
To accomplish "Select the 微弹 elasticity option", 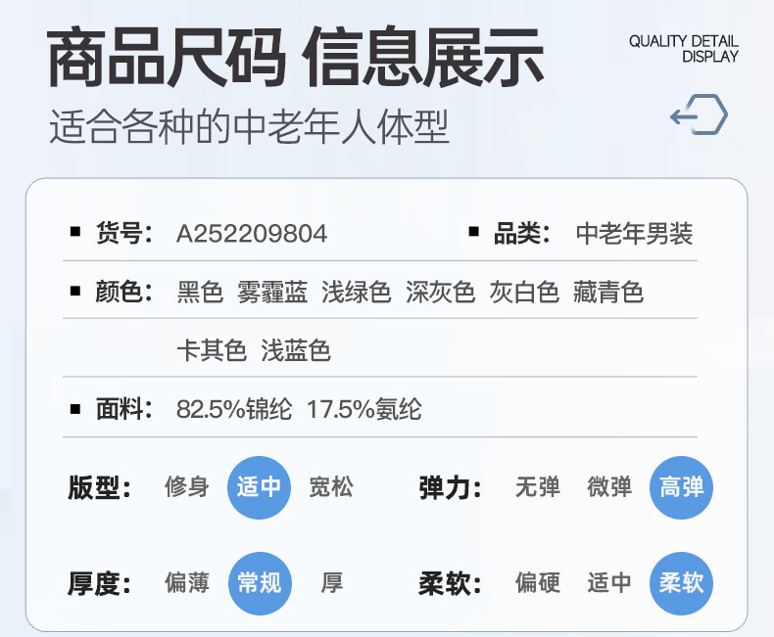I will coord(609,487).
